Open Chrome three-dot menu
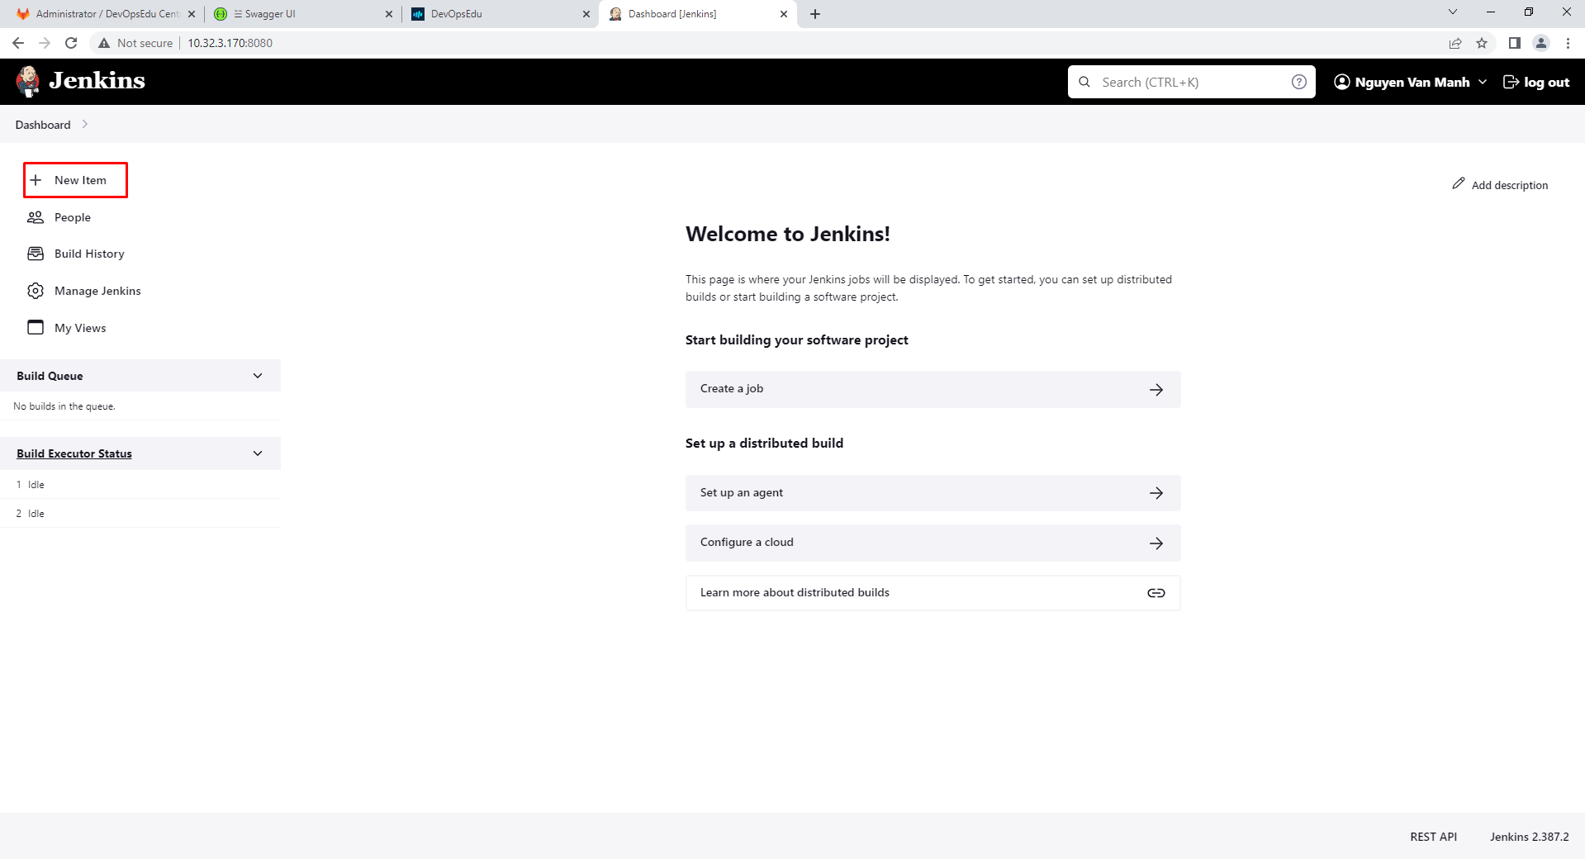Image resolution: width=1585 pixels, height=859 pixels. [x=1568, y=43]
